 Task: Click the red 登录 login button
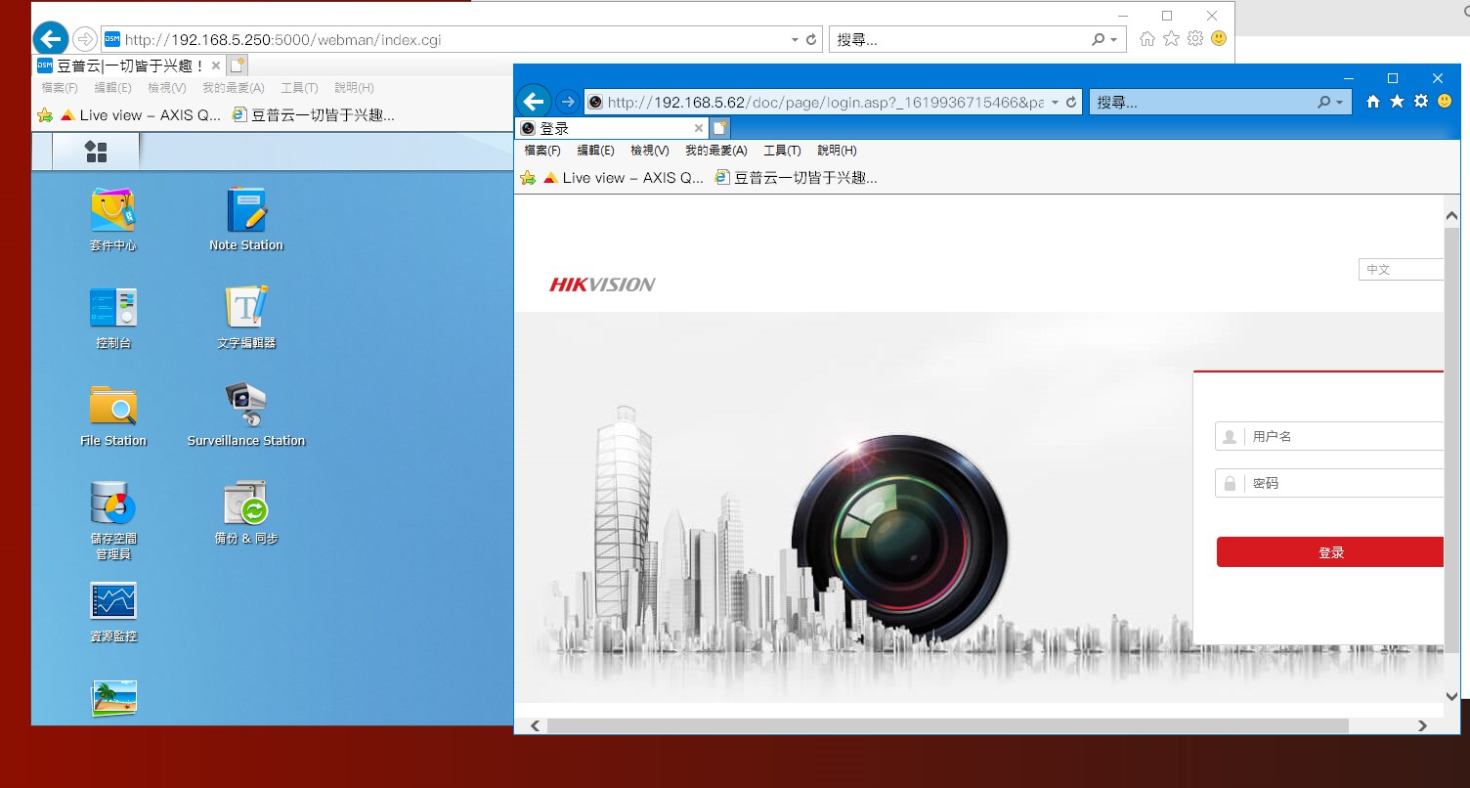pos(1330,552)
